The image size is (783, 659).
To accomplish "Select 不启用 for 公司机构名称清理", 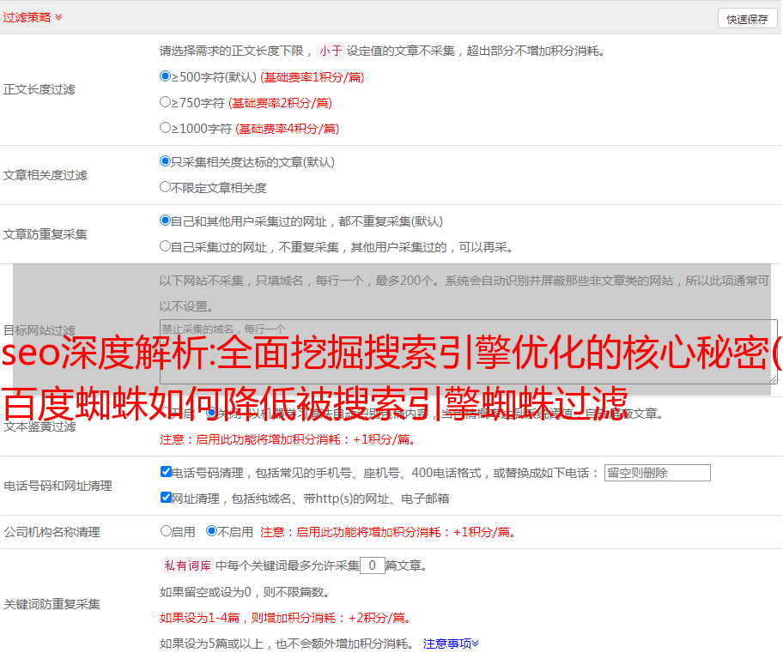I will coord(212,530).
